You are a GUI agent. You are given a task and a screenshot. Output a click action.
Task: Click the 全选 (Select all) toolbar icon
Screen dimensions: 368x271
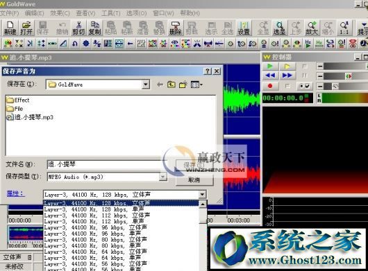pyautogui.click(x=228, y=28)
